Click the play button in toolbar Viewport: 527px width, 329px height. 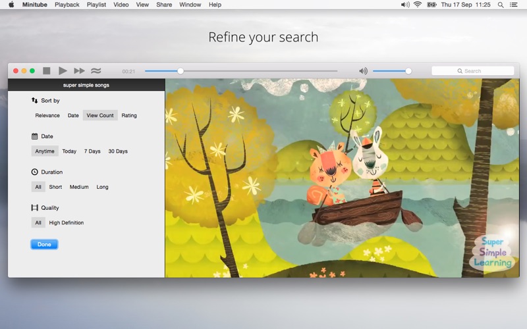point(63,71)
